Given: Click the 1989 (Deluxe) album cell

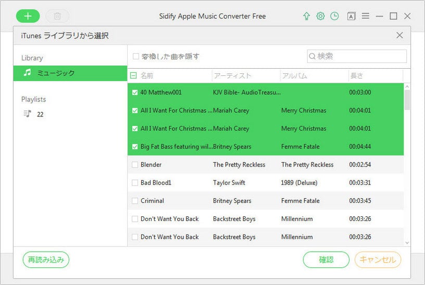Looking at the screenshot, I should 299,183.
